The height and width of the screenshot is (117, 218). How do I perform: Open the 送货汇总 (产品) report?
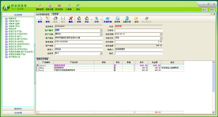coord(15,31)
